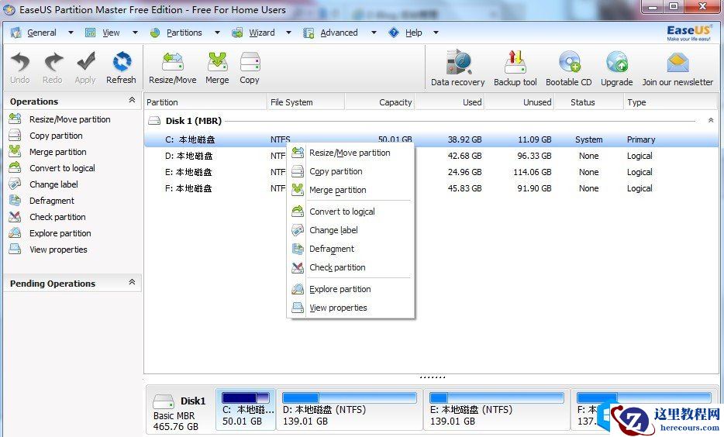Open the Wizard menu dropdown arrow
Screen dimensions: 724x437
point(288,33)
